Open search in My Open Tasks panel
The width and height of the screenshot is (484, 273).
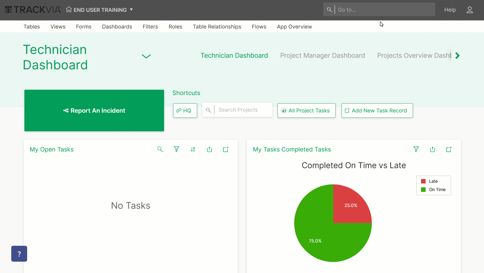(x=160, y=149)
